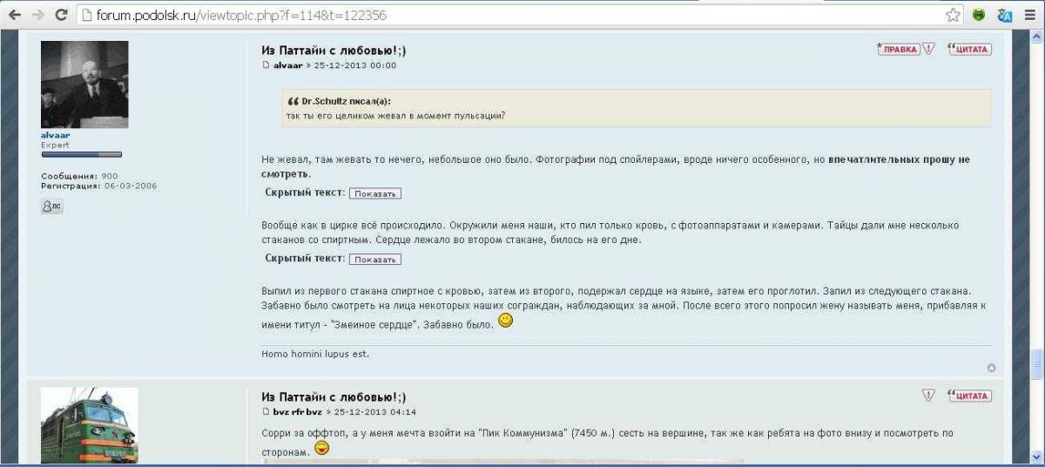Screen dimensions: 1045x467
Task: Expand the second Скрытый текст spoiler
Action: (x=375, y=260)
